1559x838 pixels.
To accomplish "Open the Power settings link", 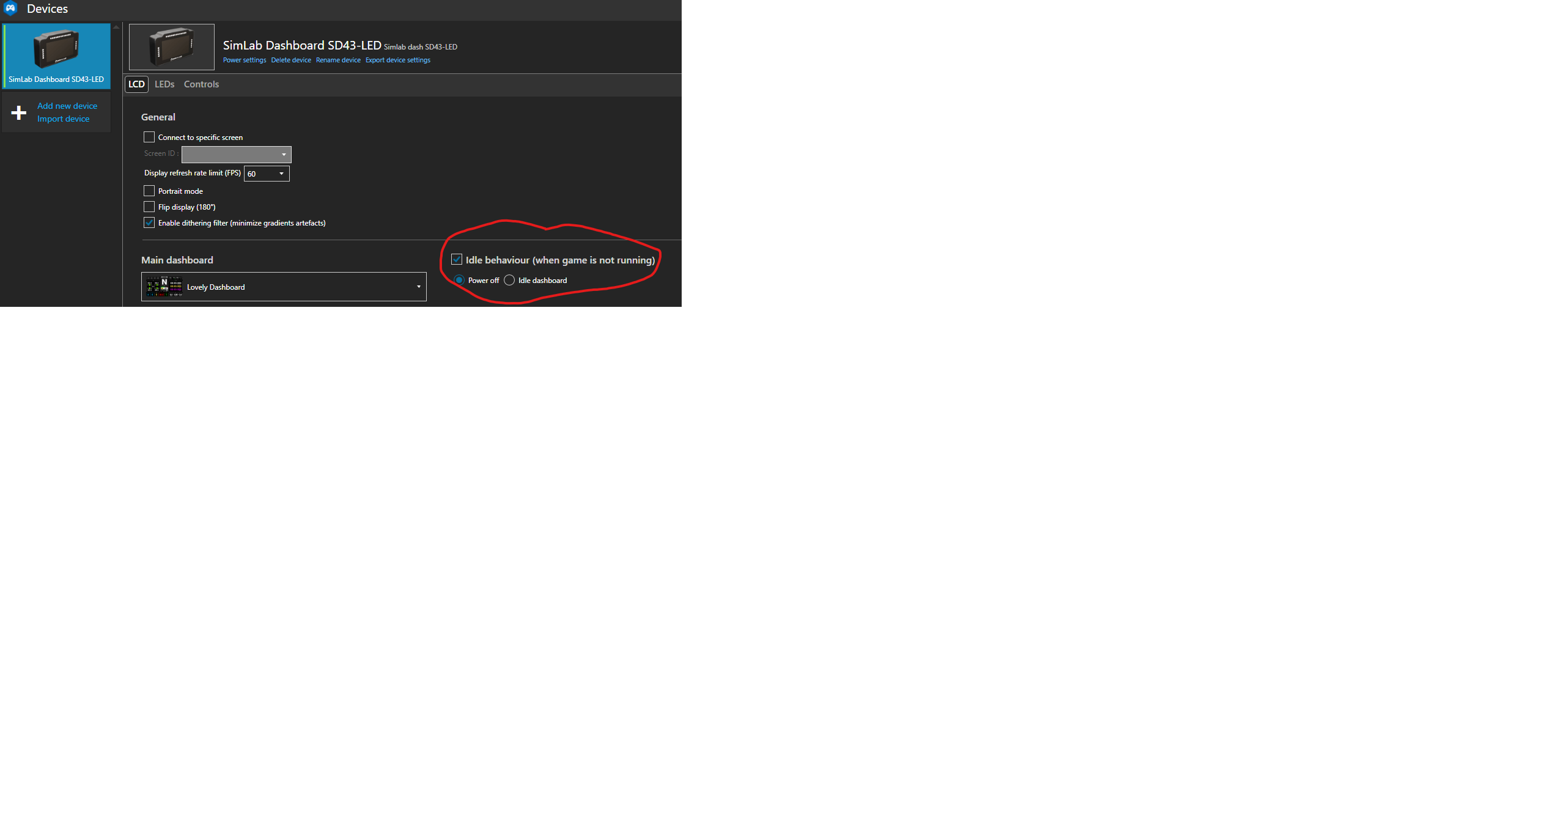I will (245, 60).
